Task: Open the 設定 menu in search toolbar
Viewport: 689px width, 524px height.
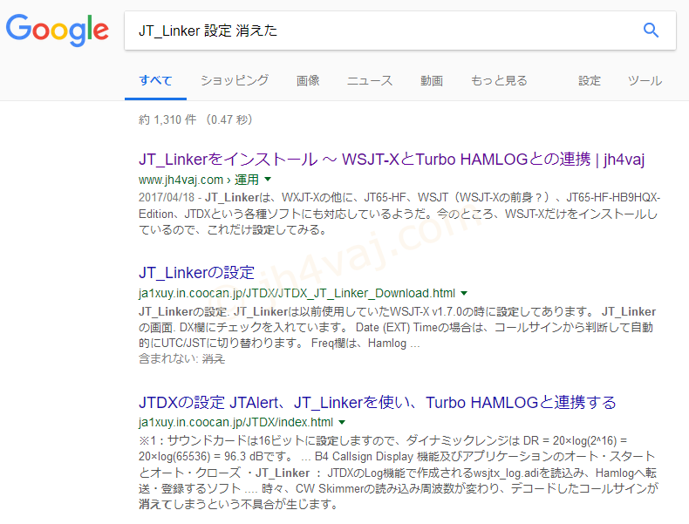Action: click(590, 81)
